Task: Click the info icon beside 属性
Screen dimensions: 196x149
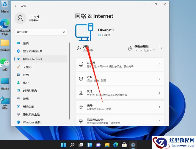Action: [79, 48]
